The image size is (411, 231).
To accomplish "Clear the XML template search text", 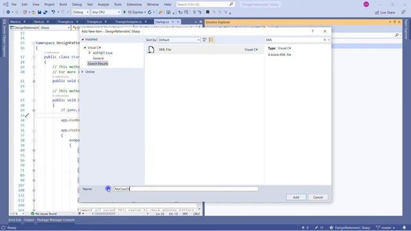I will tap(324, 40).
